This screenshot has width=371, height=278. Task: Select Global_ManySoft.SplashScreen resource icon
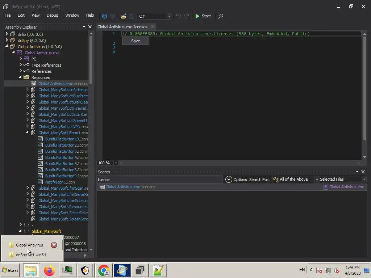coord(33,219)
